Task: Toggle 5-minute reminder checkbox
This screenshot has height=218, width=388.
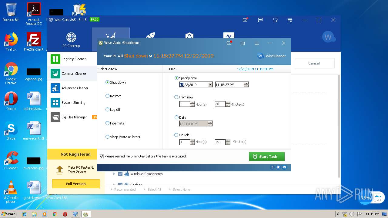Action: pos(102,157)
